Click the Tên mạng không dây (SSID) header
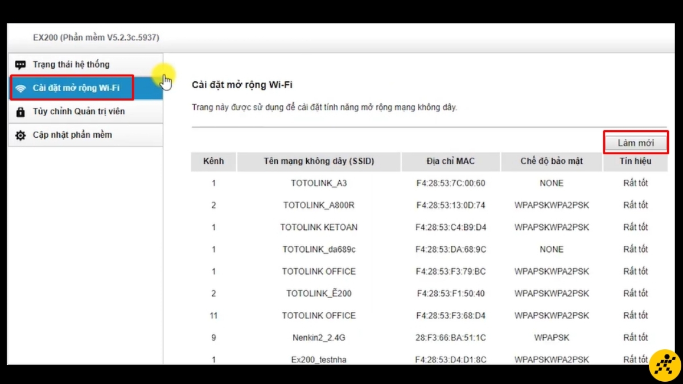 click(x=319, y=162)
